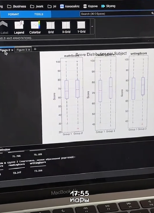Toggle X-Grid lines
This screenshot has width=154, height=213.
pos(66,27)
